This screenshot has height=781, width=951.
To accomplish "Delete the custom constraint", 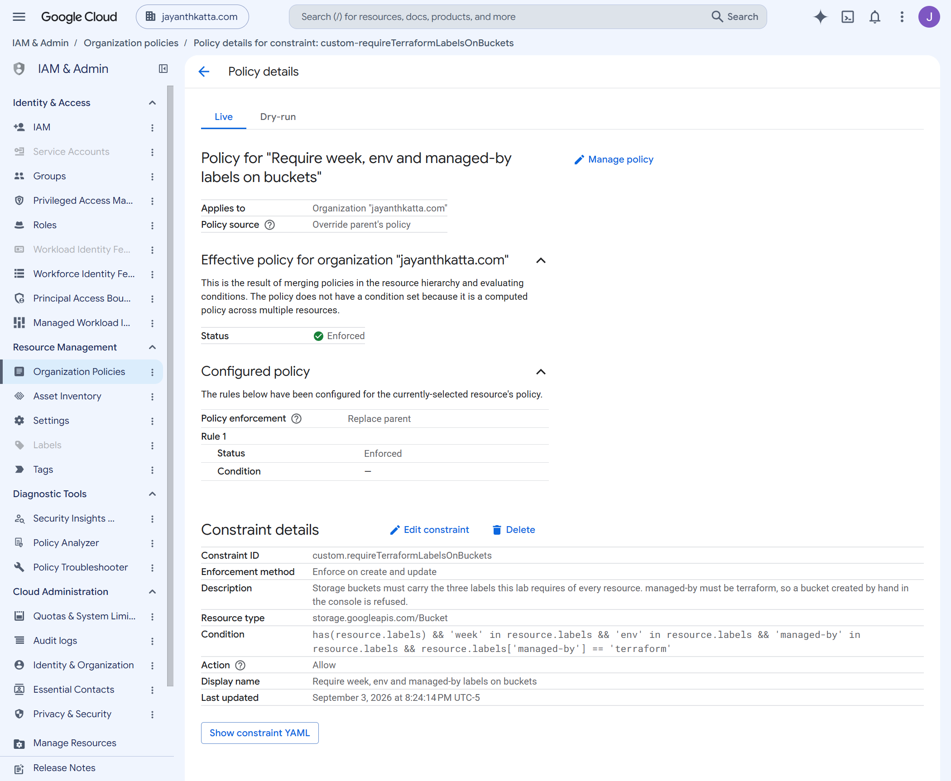I will point(514,530).
